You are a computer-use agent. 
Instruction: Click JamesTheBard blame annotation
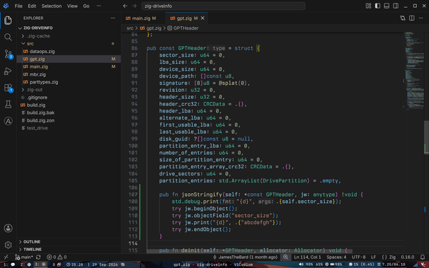point(245,257)
